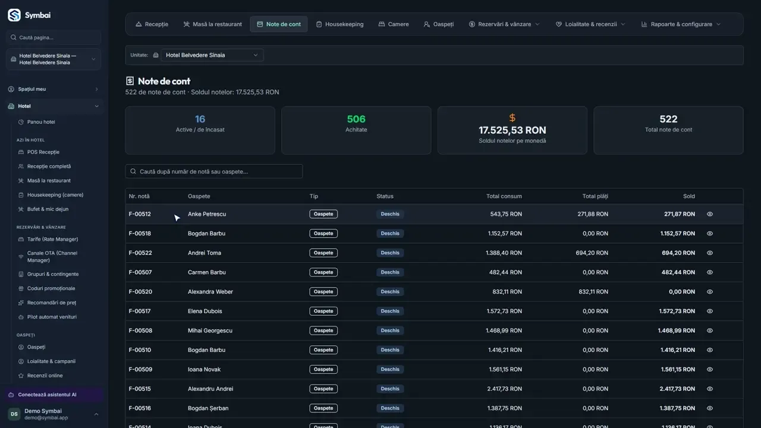761x428 pixels.
Task: Open the Unitate Hotel Belvedere Sinaia dropdown
Action: (x=212, y=55)
